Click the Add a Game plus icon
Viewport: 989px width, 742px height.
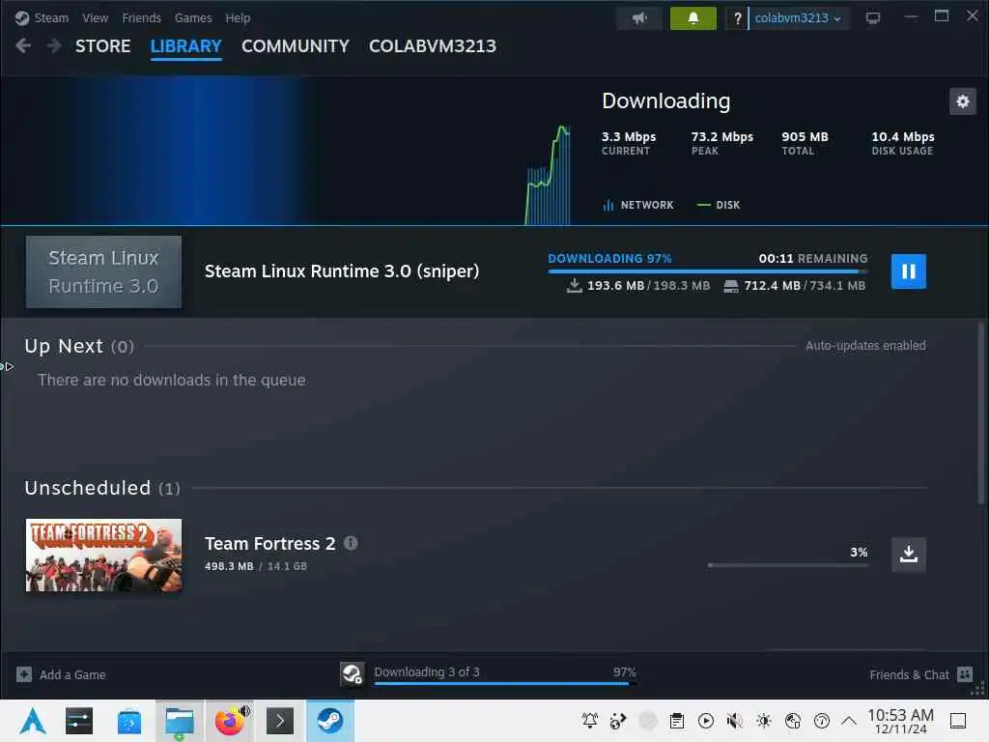(24, 674)
